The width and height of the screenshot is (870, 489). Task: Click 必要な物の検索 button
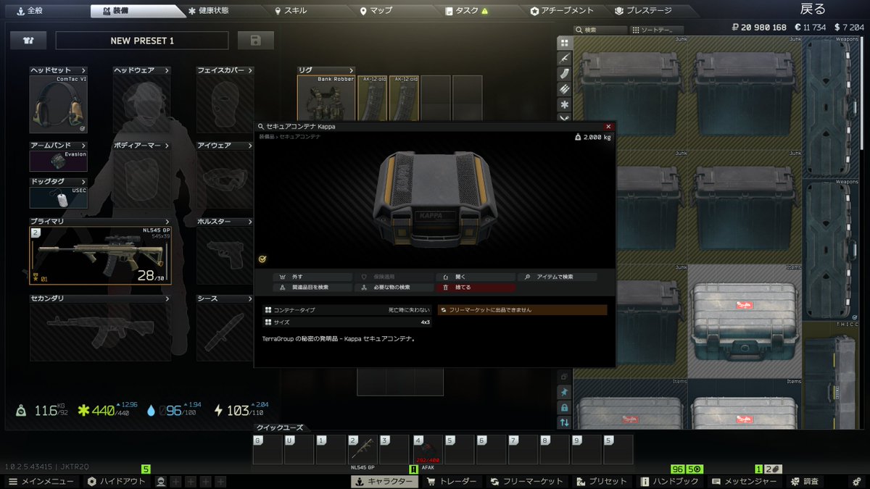(394, 288)
